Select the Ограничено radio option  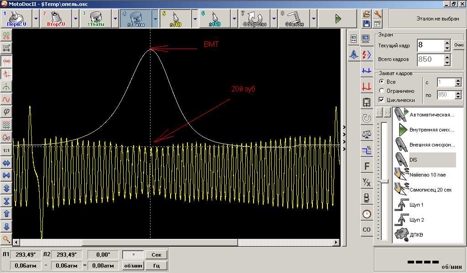[382, 91]
